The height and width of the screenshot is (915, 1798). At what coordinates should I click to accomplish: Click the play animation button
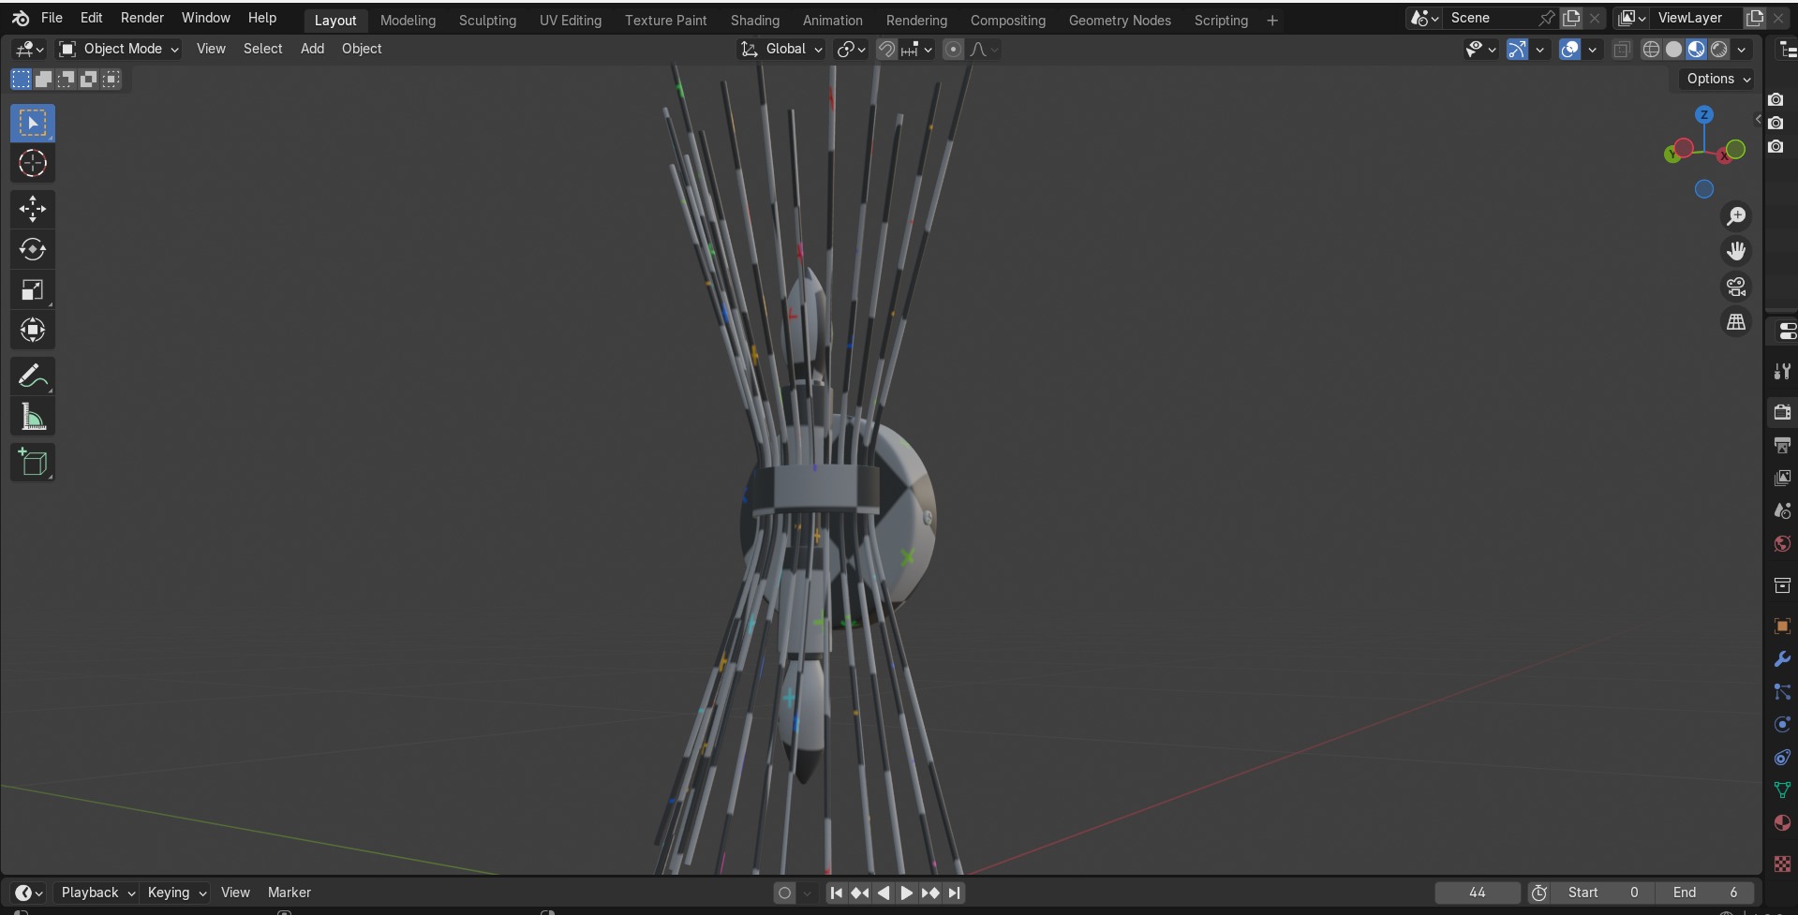click(x=906, y=893)
